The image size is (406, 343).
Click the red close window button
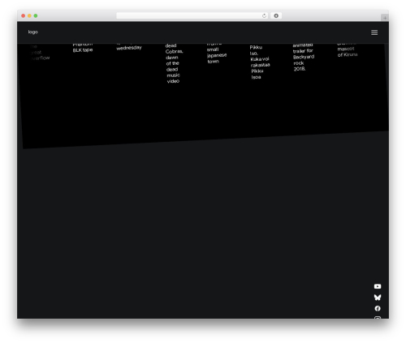pyautogui.click(x=24, y=15)
